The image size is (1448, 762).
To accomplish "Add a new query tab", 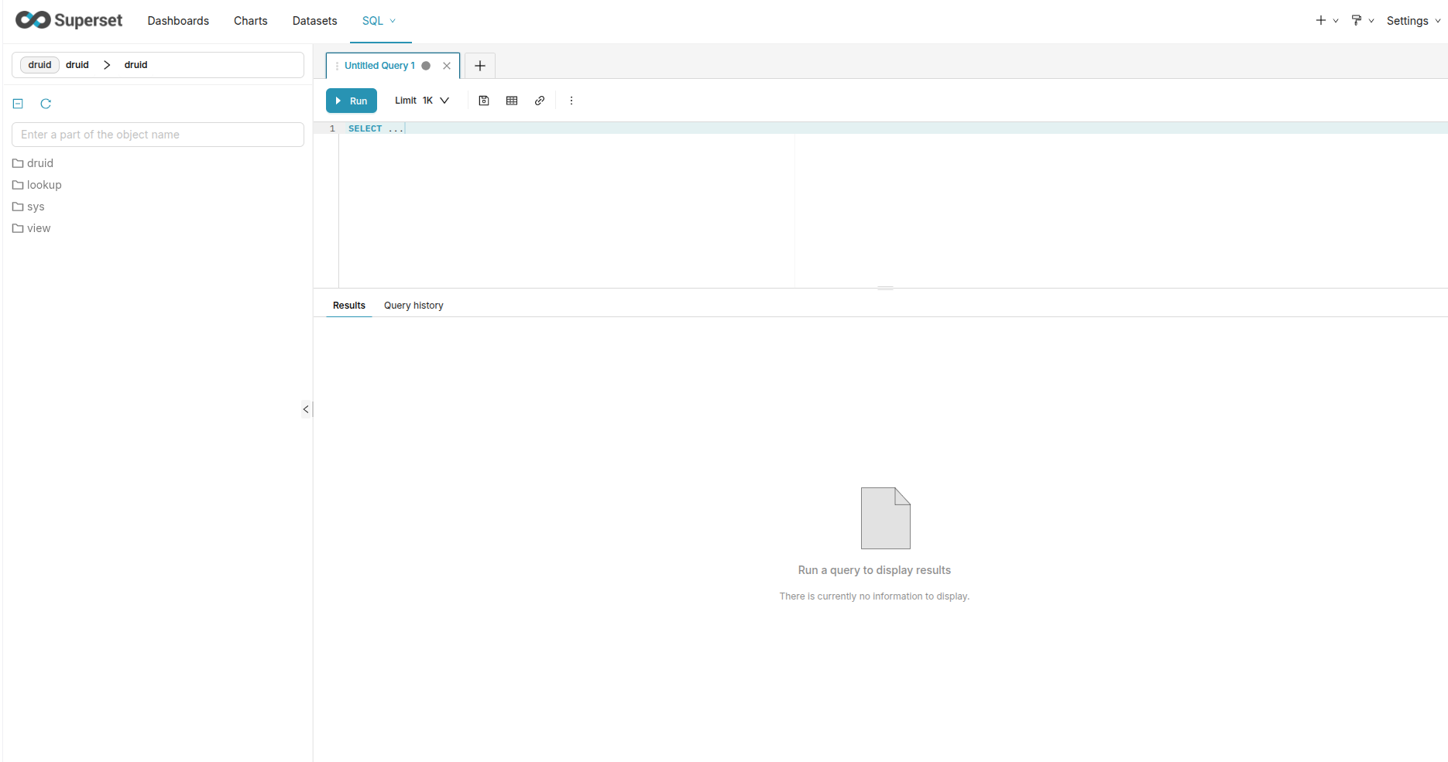I will click(480, 66).
